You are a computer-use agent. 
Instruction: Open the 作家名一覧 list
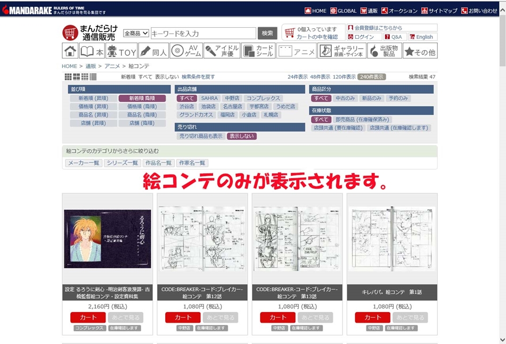(x=192, y=163)
